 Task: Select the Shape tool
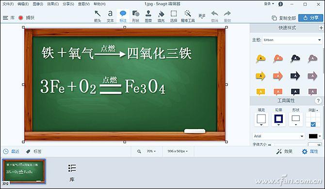(135, 16)
